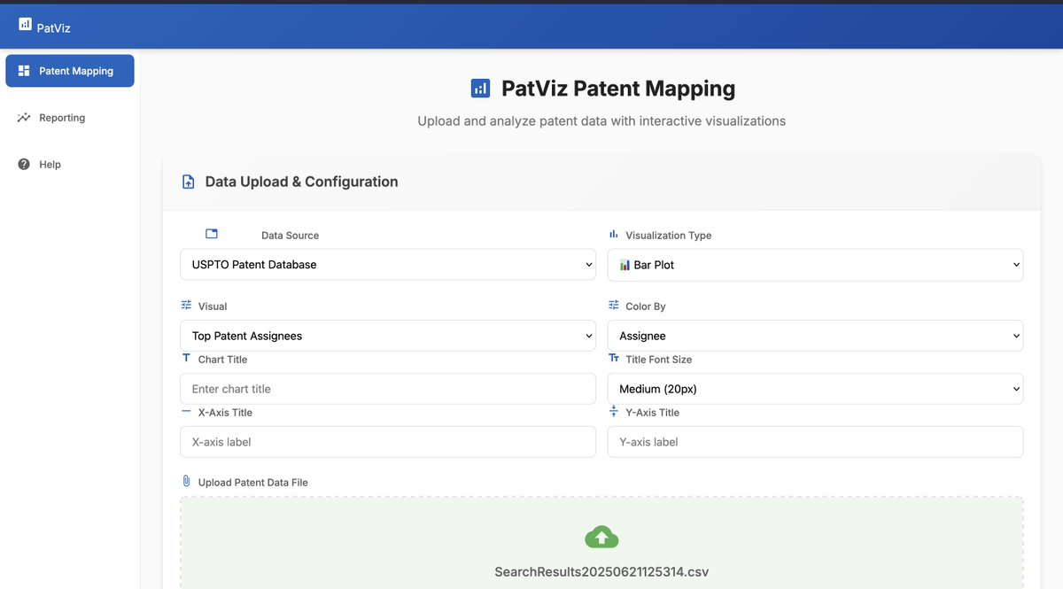Click the Patent Mapping grid icon in sidebar
The image size is (1063, 589).
click(x=24, y=71)
